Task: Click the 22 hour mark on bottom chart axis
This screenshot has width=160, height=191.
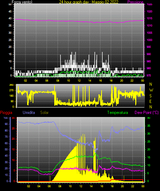Action: (133, 186)
